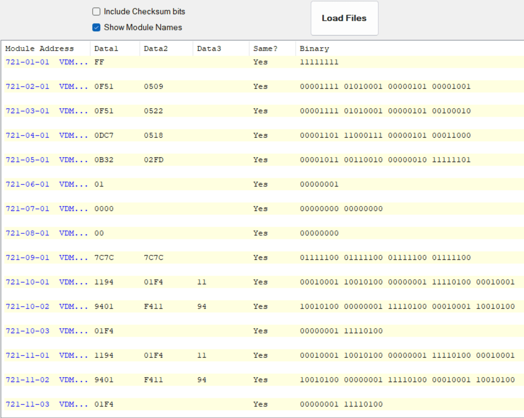Screen dimensions: 524x418
Task: Click Data1 value 0DC7 in 721-04-01 row
Action: click(104, 136)
